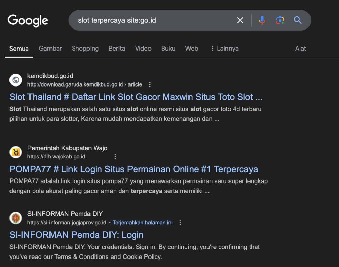Click the Slot Thailand merupakan snippet text
339x267 pixels.
pos(135,114)
